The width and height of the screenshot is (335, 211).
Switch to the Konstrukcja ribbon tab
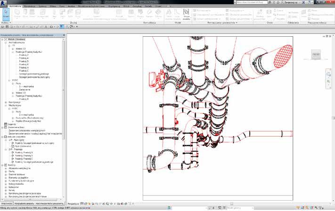coord(30,6)
